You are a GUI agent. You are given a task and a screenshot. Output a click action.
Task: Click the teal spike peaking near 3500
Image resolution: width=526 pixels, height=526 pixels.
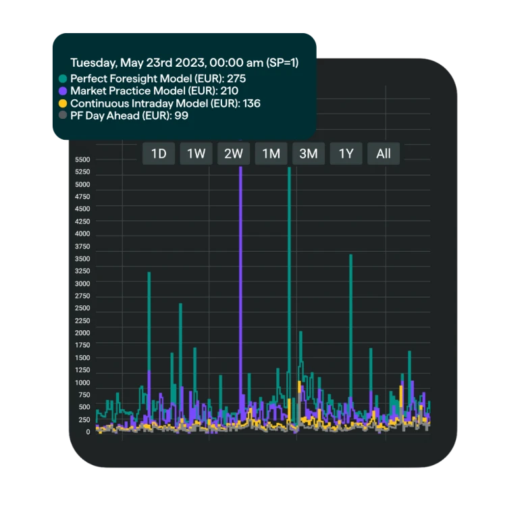351,325
